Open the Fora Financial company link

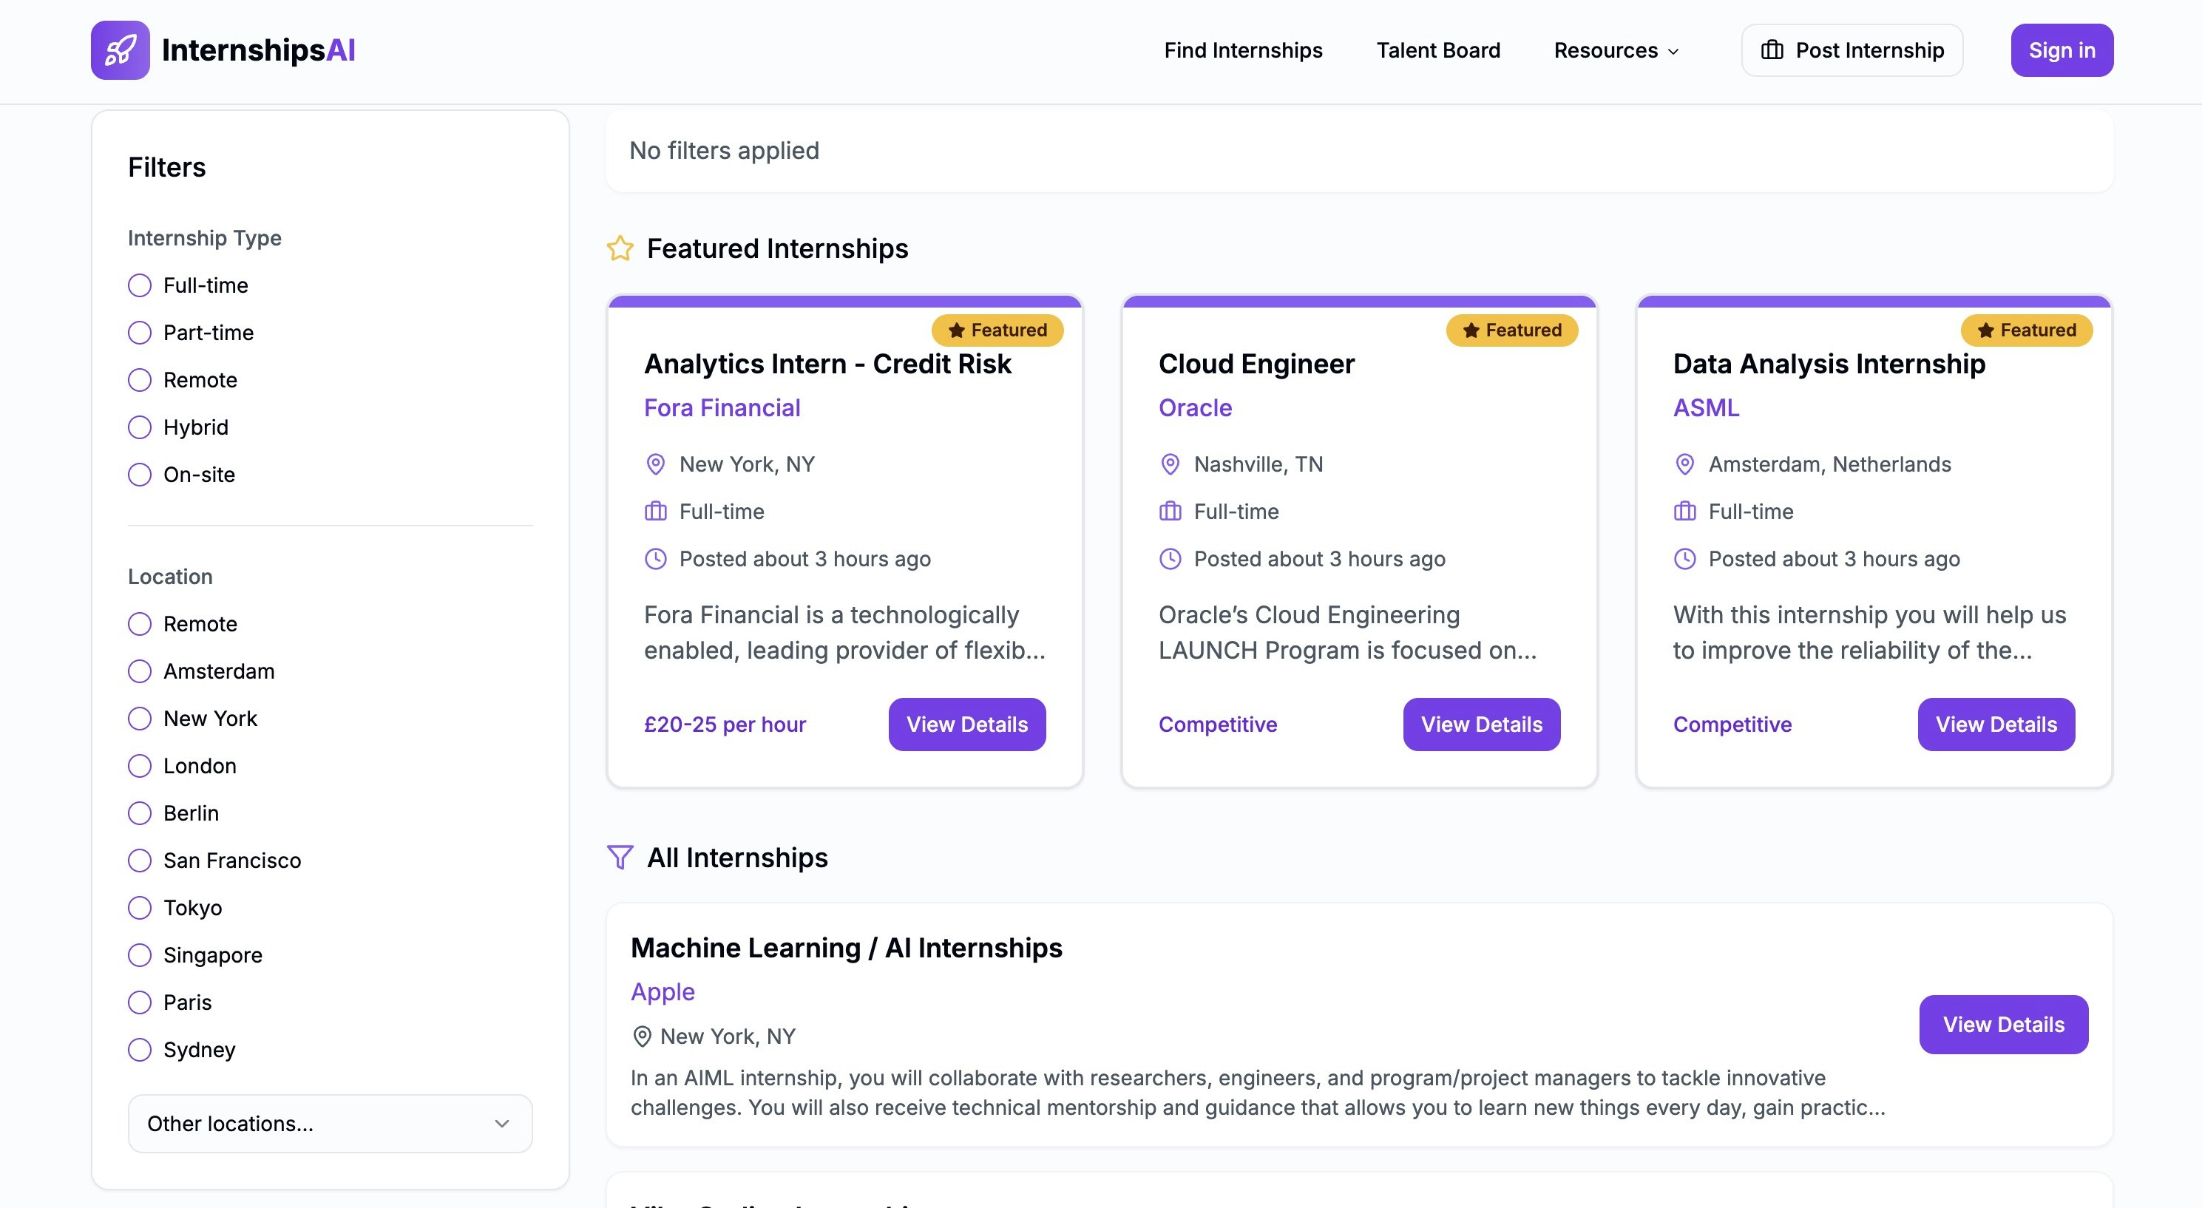pos(722,408)
